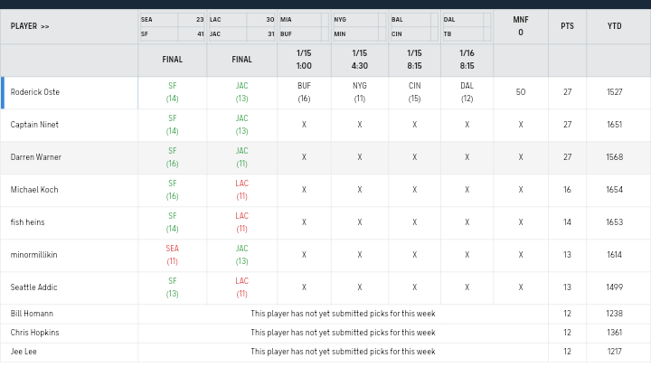Open the DAL vs TB matchup header
This screenshot has height=367, width=651.
coord(467,26)
